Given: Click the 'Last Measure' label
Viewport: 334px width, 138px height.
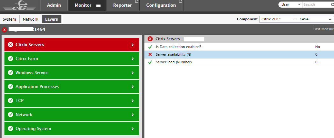Looking at the screenshot, I should click(x=324, y=29).
